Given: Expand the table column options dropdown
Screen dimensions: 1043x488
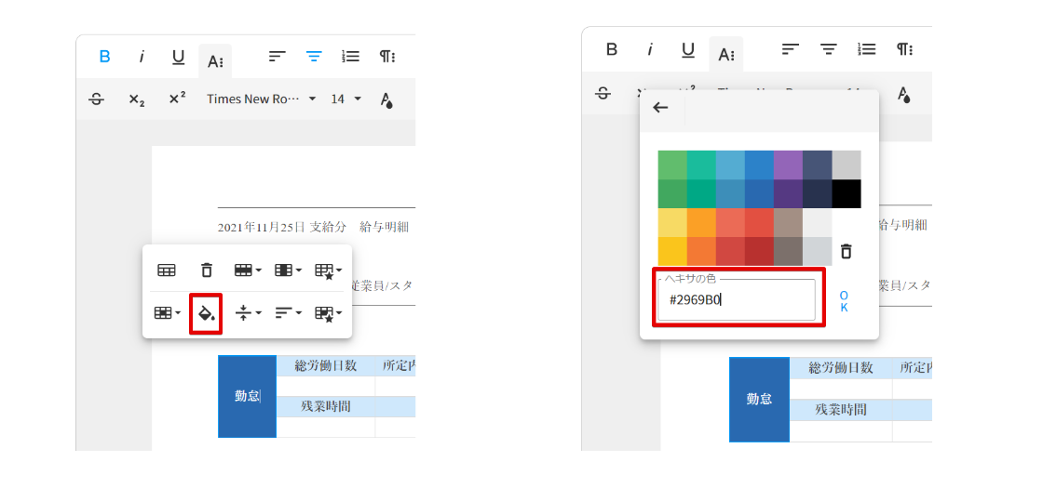Looking at the screenshot, I should [x=287, y=270].
